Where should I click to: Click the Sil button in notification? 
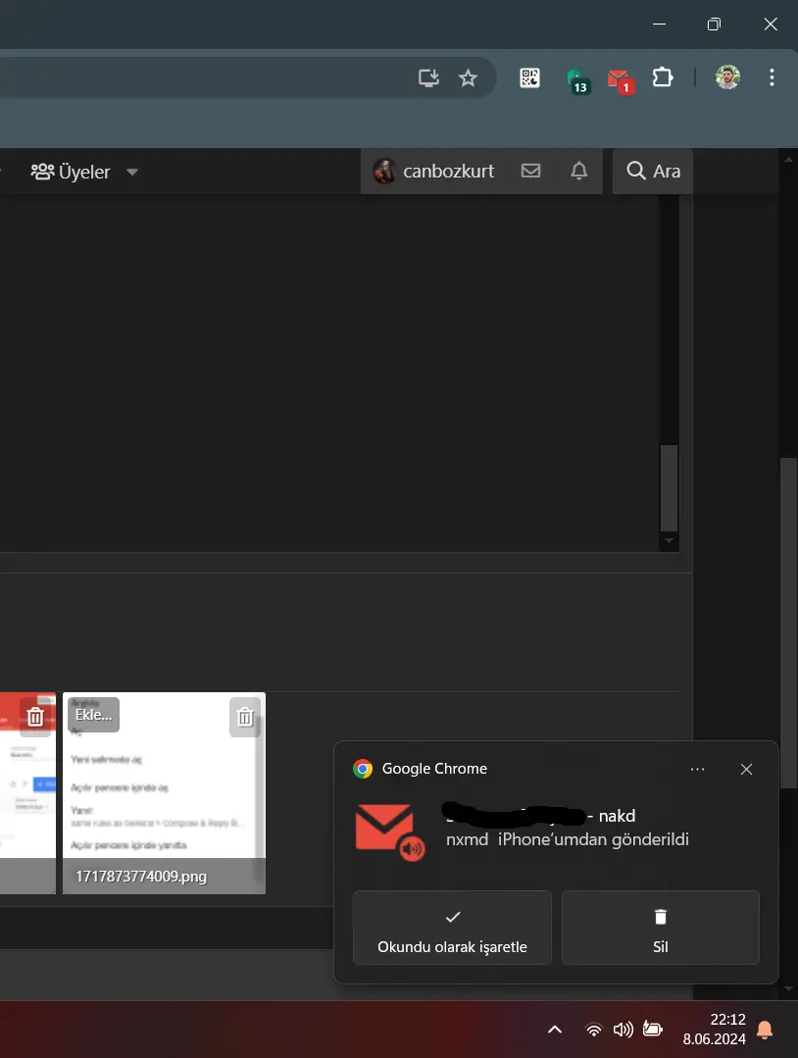coord(661,928)
